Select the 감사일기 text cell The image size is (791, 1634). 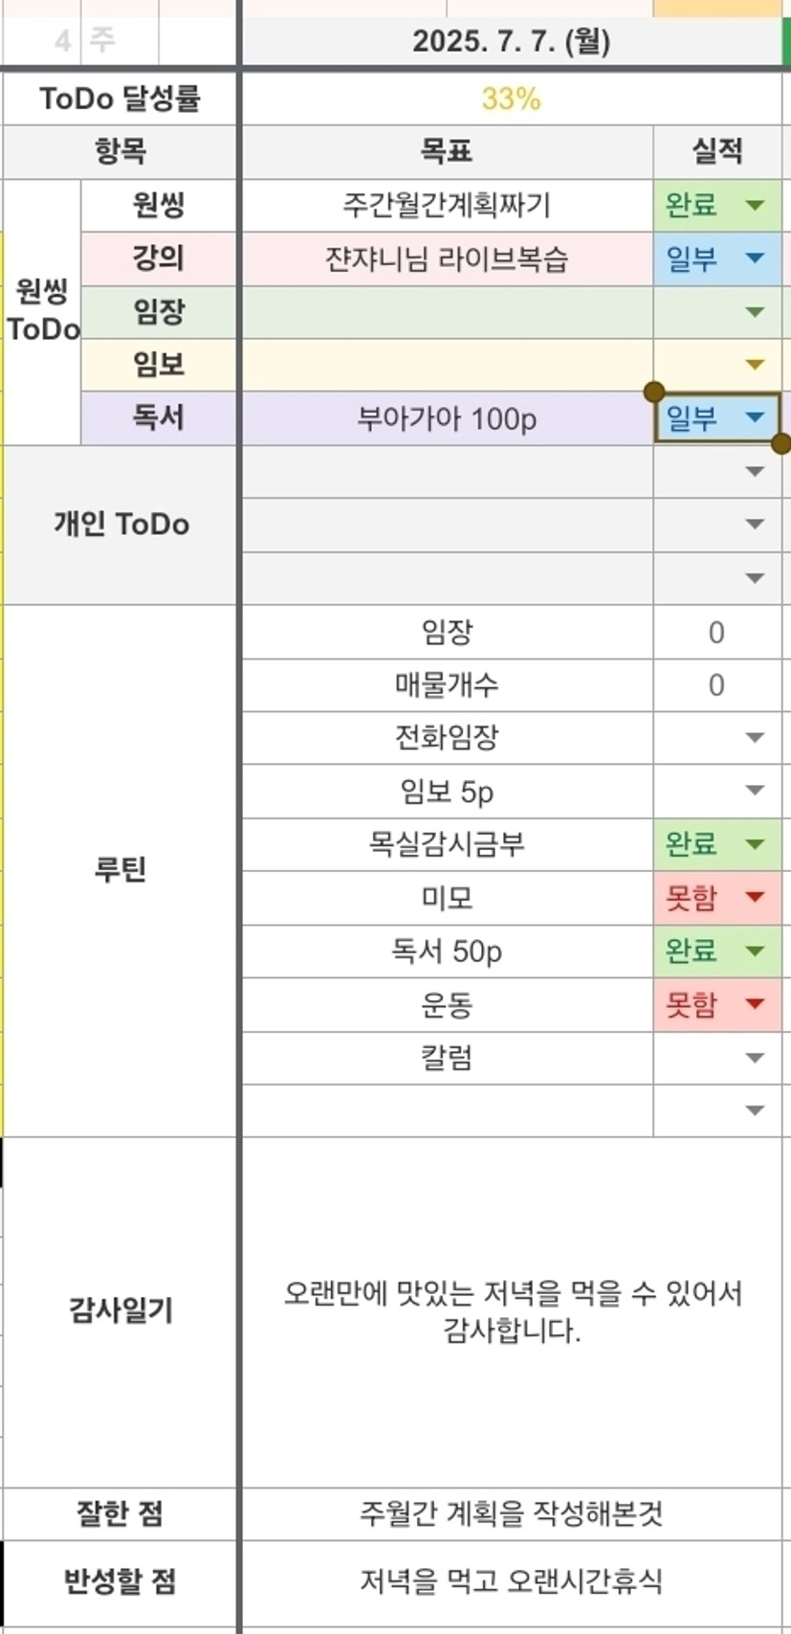512,1312
